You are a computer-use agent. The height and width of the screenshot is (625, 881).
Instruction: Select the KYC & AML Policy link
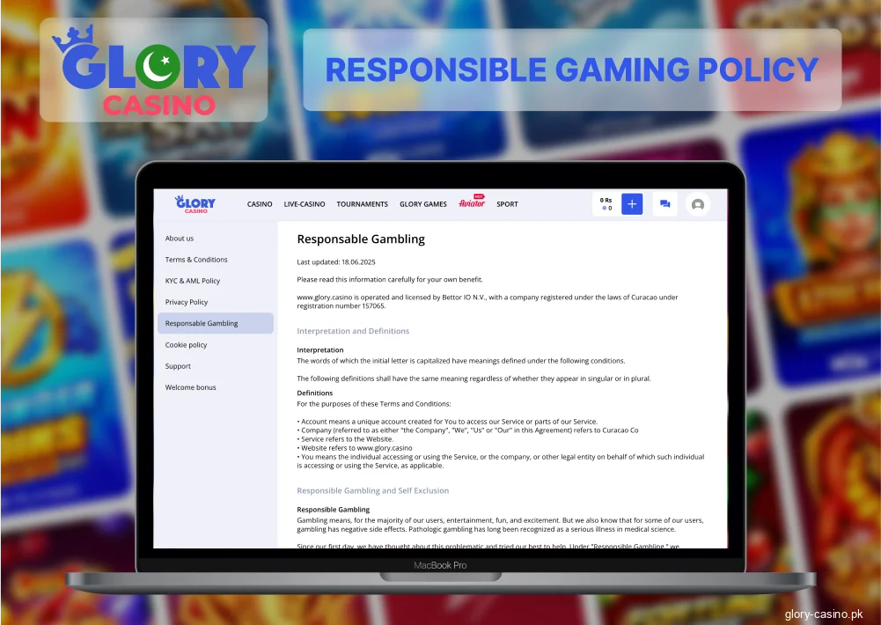pos(193,281)
